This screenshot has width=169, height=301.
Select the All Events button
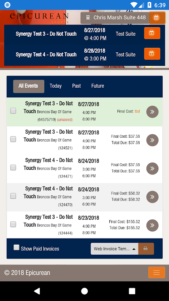click(29, 87)
